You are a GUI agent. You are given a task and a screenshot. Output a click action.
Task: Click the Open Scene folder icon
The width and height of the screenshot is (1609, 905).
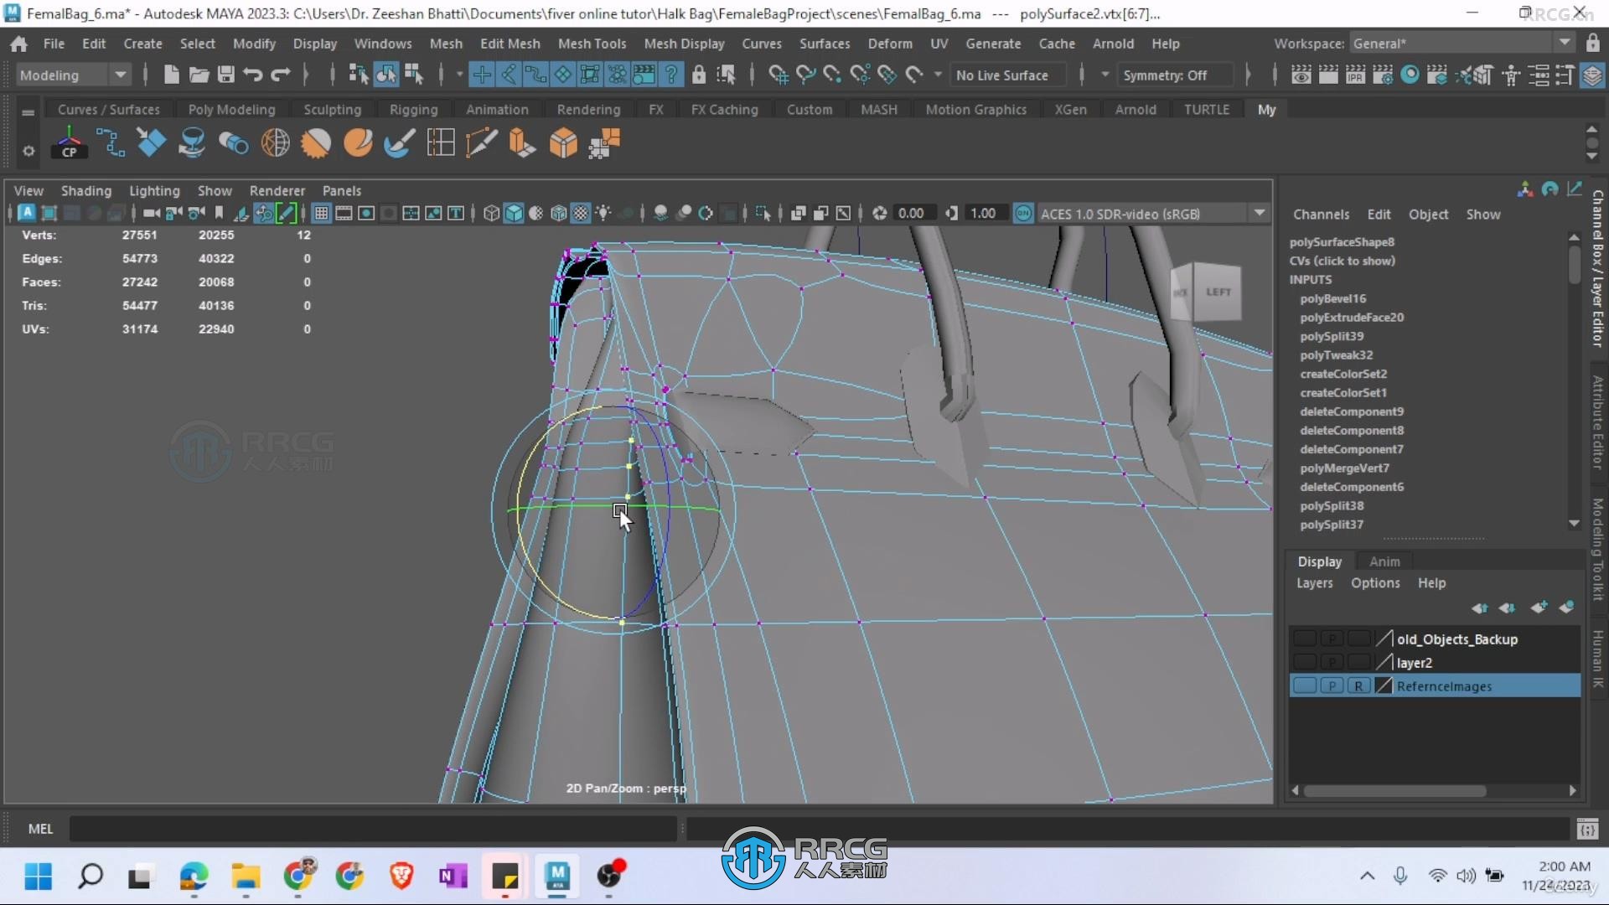(199, 75)
